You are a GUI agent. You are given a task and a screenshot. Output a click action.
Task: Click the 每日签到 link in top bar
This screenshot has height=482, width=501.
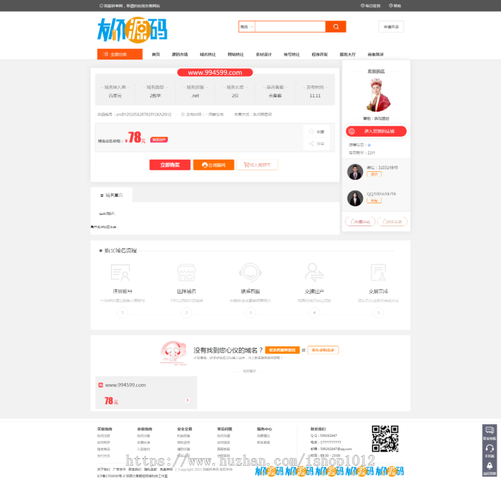pos(371,6)
